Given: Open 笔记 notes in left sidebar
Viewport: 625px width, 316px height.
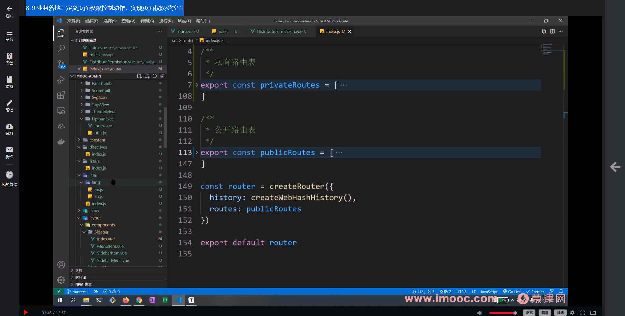Looking at the screenshot, I should tap(9, 106).
